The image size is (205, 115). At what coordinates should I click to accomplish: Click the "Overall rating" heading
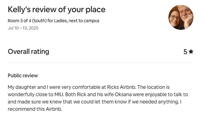coord(29,51)
